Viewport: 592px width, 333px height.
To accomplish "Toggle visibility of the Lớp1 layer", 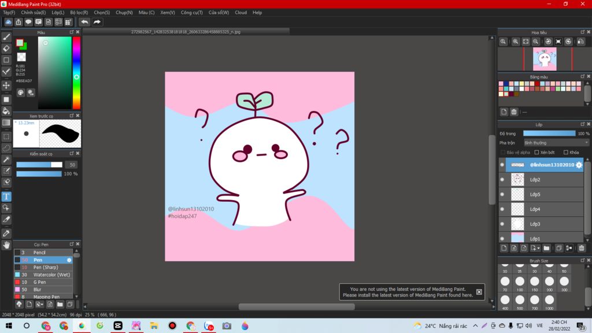I will 502,239.
